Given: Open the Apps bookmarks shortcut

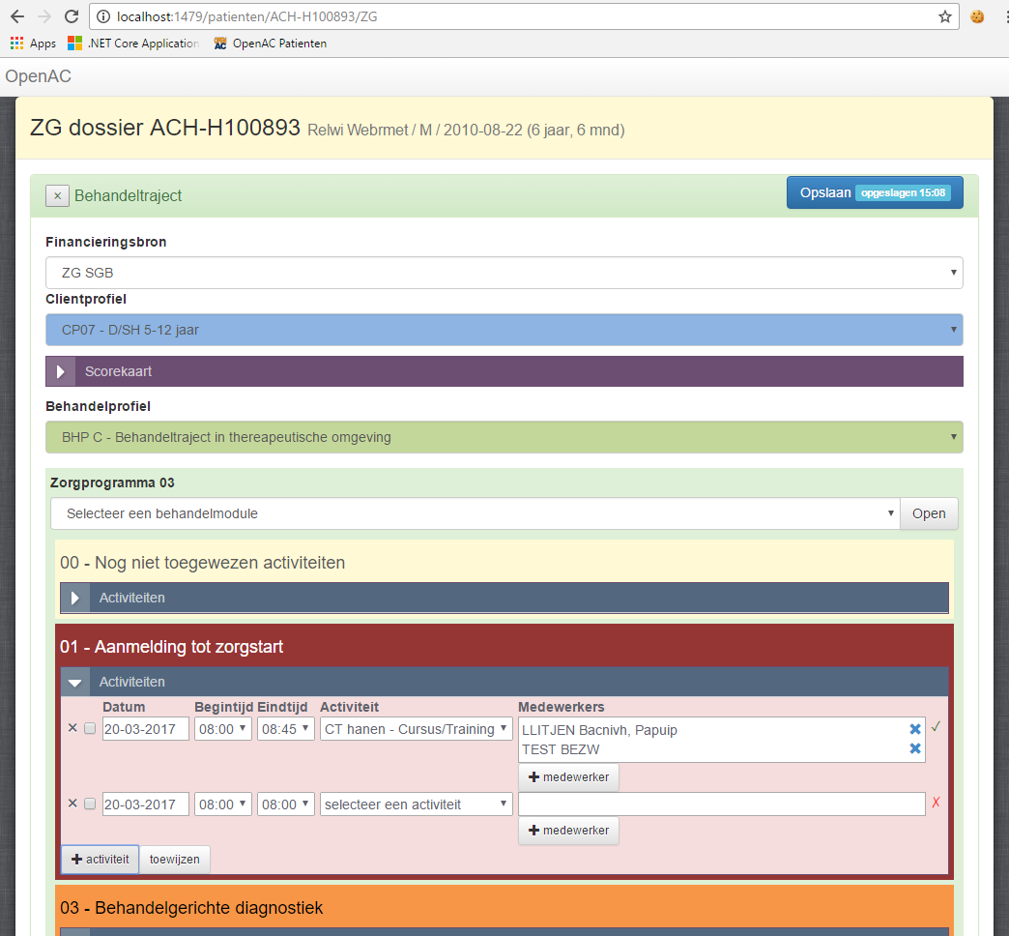Looking at the screenshot, I should coord(33,44).
